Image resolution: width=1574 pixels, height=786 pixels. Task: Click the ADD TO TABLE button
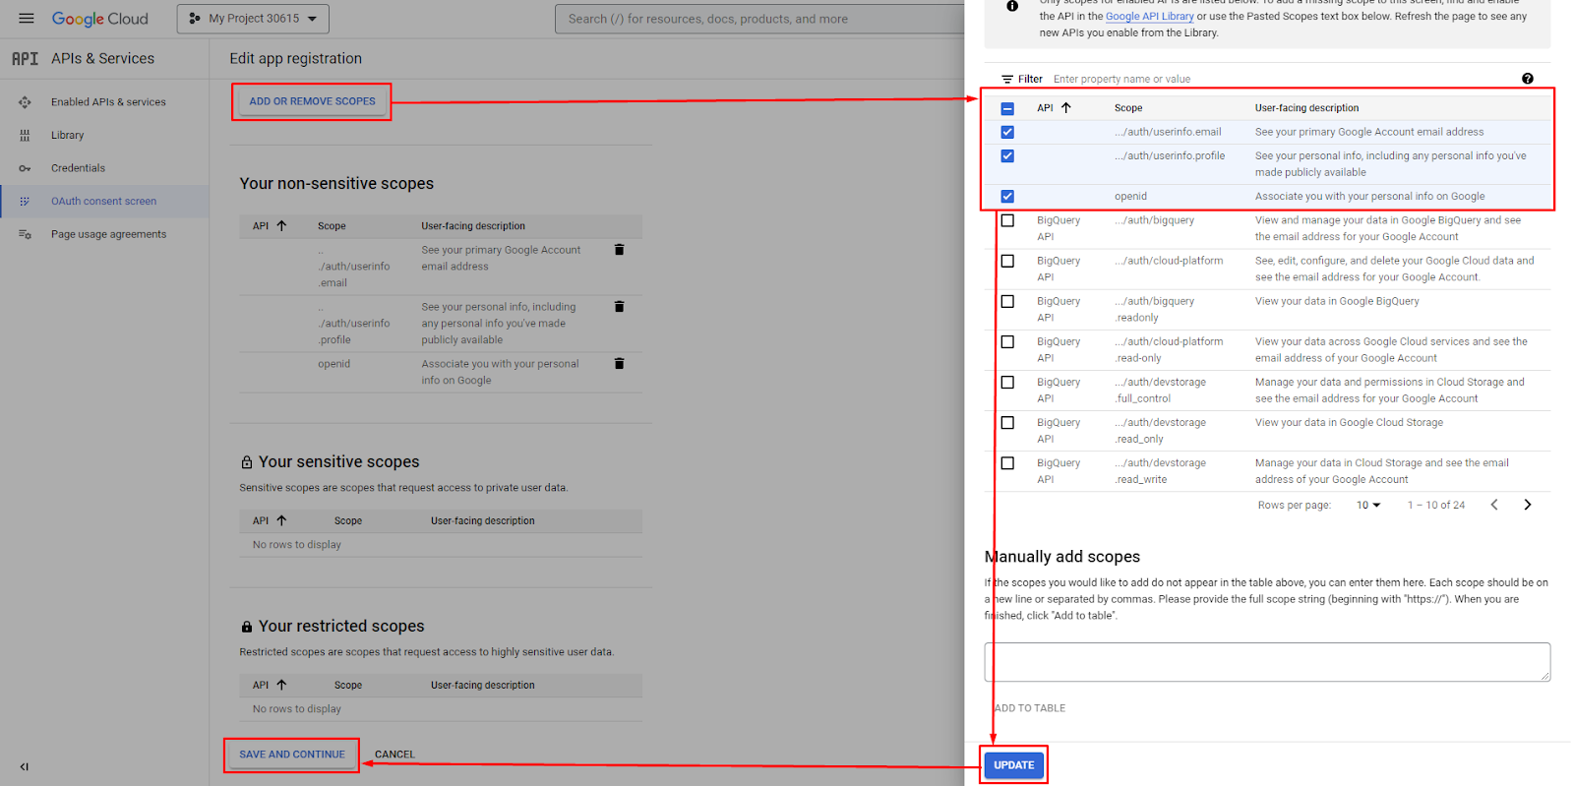coord(1030,708)
